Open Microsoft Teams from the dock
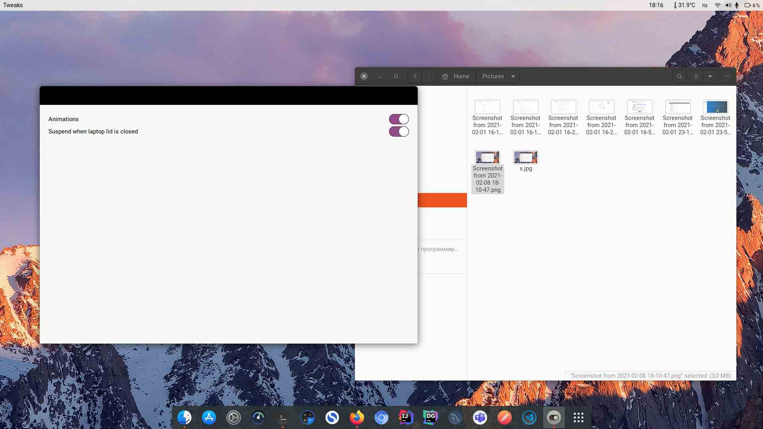The width and height of the screenshot is (763, 429). [480, 417]
